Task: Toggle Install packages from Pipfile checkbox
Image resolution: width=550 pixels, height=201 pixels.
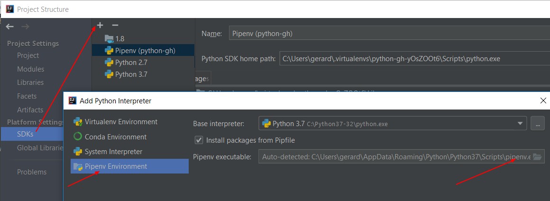Action: pyautogui.click(x=199, y=140)
